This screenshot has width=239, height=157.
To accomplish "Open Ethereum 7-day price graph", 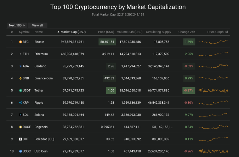I will [213, 54].
